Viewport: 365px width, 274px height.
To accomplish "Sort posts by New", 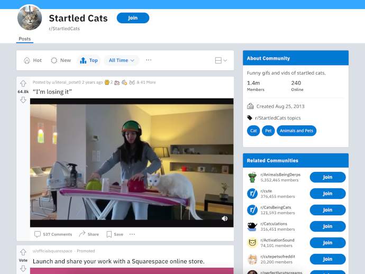I will 61,60.
